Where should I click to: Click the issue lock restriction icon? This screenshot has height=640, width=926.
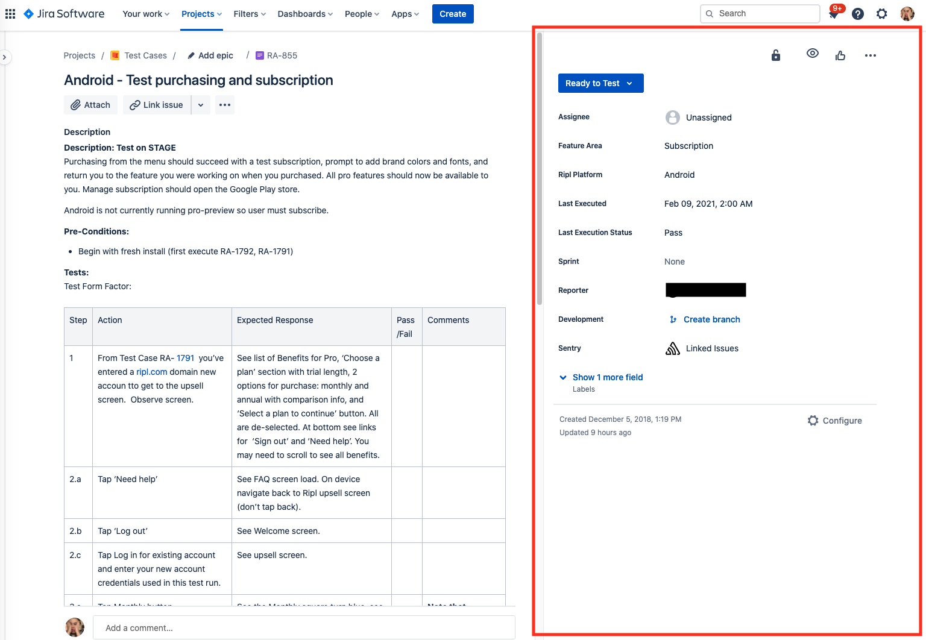776,55
